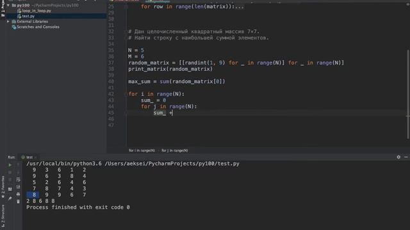Image resolution: width=410 pixels, height=230 pixels.
Task: Click 'print_matrix(random_matrix)' call on line 38
Action: 170,69
